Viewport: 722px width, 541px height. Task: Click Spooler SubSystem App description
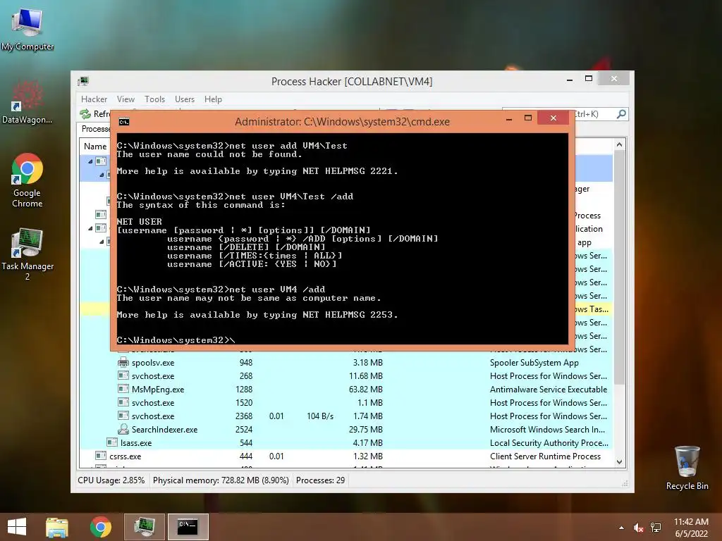point(534,363)
